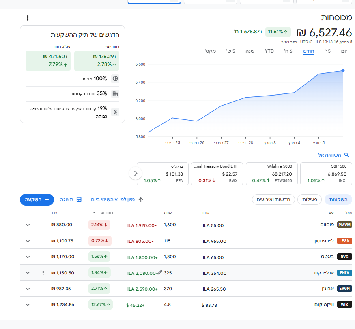355x329 pixels.
Task: Select the YTD chart time range
Action: [x=269, y=51]
